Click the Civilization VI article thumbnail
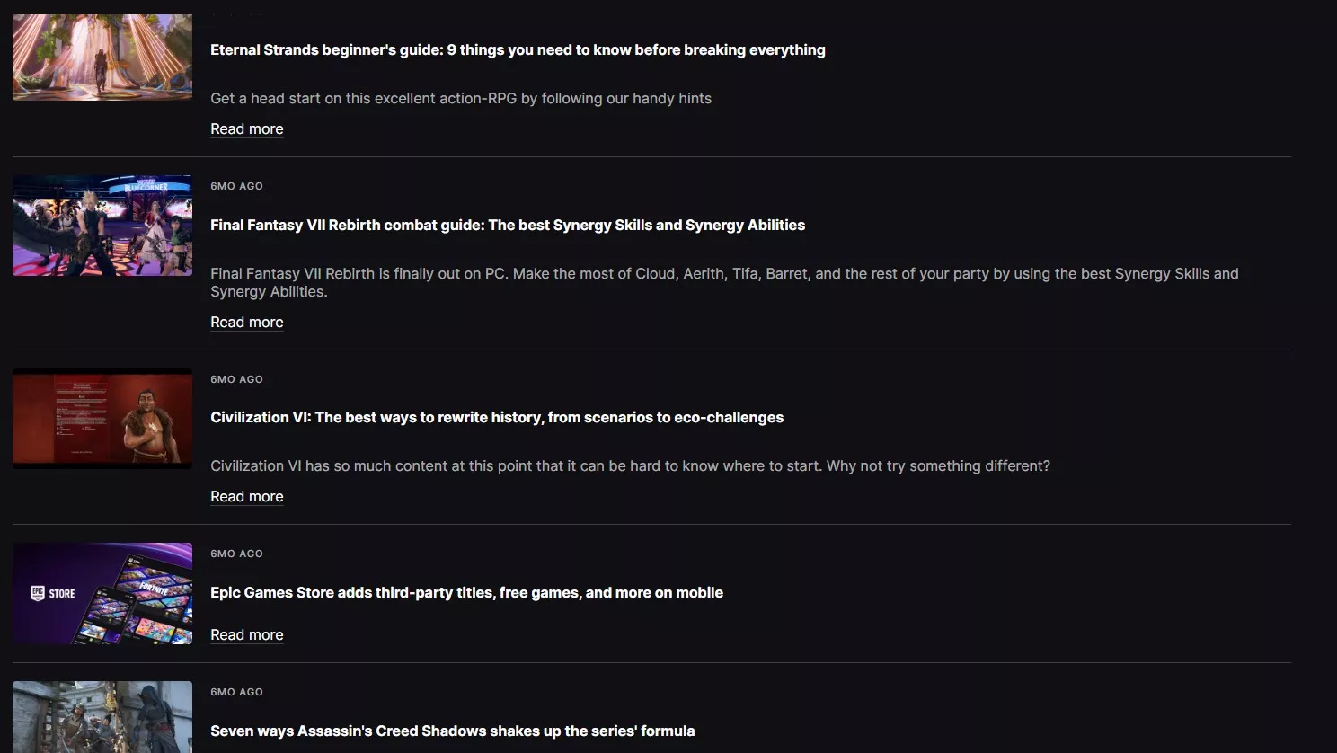 coord(102,419)
